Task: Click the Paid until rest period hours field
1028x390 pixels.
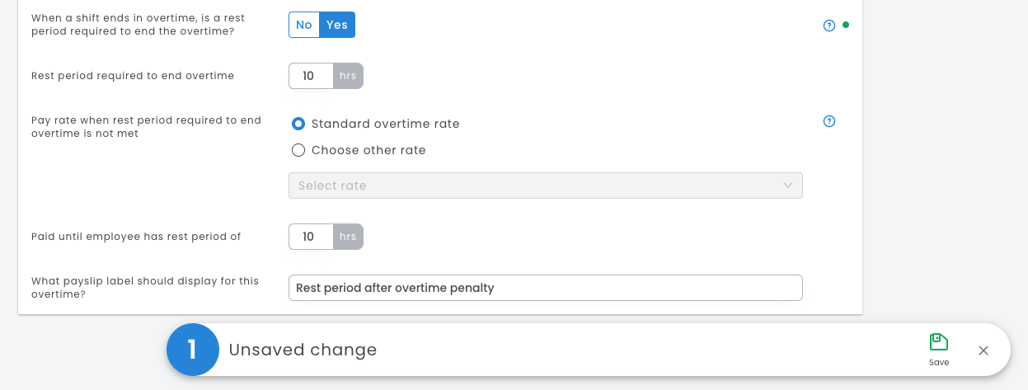Action: (x=310, y=237)
